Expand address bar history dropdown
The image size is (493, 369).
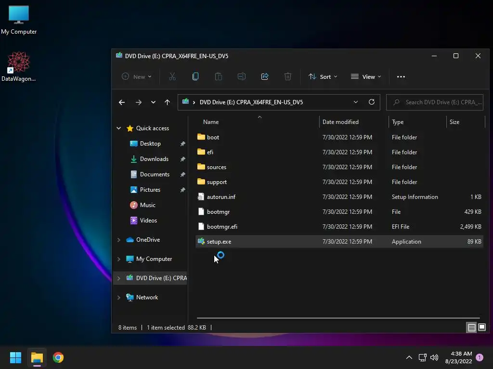[356, 102]
